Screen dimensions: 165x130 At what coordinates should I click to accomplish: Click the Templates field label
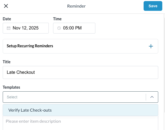click(x=11, y=87)
